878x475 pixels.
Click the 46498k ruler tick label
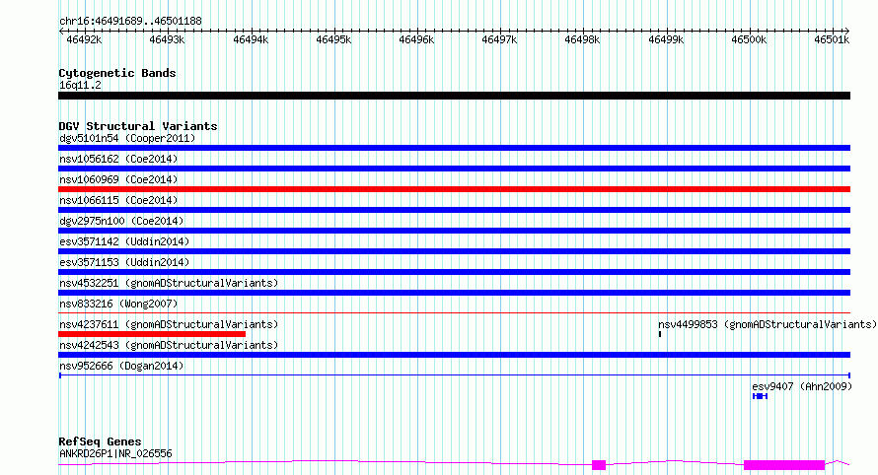(x=582, y=39)
